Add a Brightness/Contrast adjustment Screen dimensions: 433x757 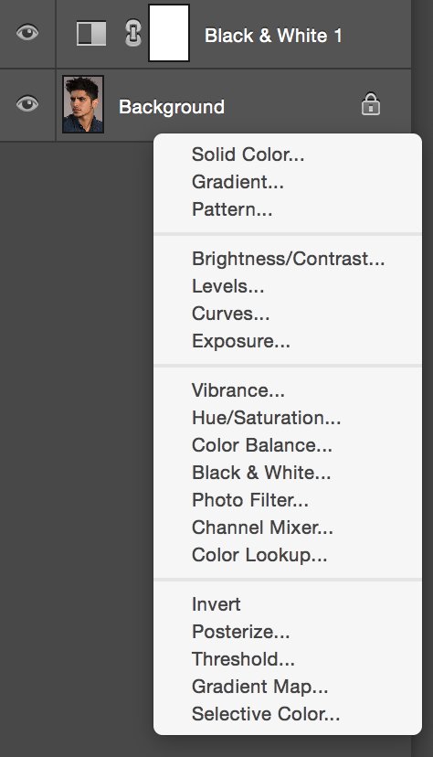click(288, 259)
